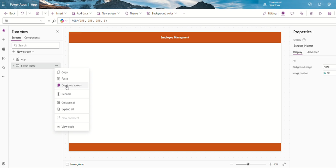Open the Variables icon in the left sidebar
Viewport: 336px width, 168px height.
pos(4,58)
